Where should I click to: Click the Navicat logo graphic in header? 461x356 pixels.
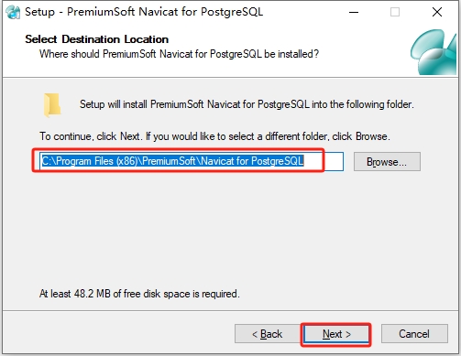[434, 52]
